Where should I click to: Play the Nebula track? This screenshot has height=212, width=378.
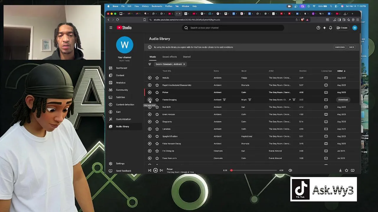coord(150,78)
